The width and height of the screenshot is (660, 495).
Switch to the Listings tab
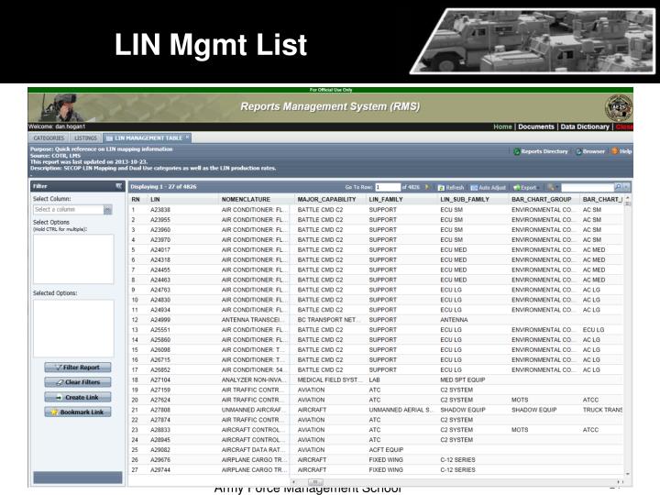(85, 138)
